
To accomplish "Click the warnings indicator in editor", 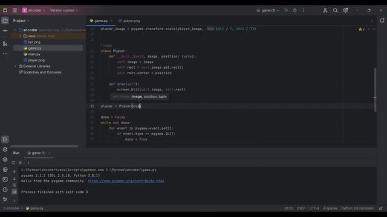I will (362, 29).
